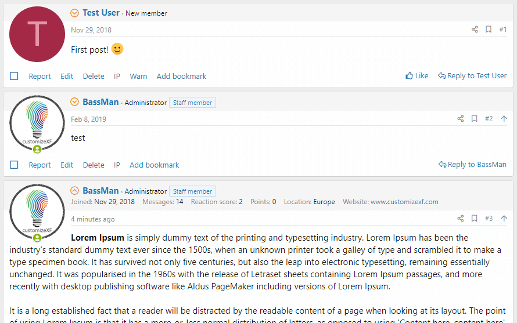The height and width of the screenshot is (323, 517).
Task: Click Warn on Test User's post
Action: point(138,76)
